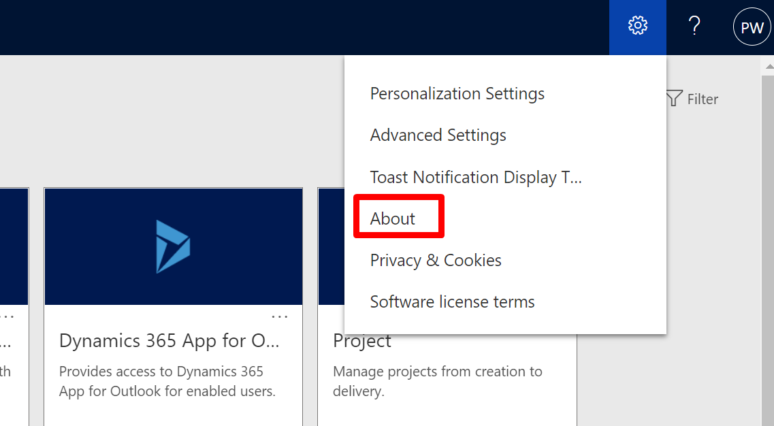Screen dimensions: 774x426
Task: Select Personalization Settings menu item
Action: click(x=457, y=93)
